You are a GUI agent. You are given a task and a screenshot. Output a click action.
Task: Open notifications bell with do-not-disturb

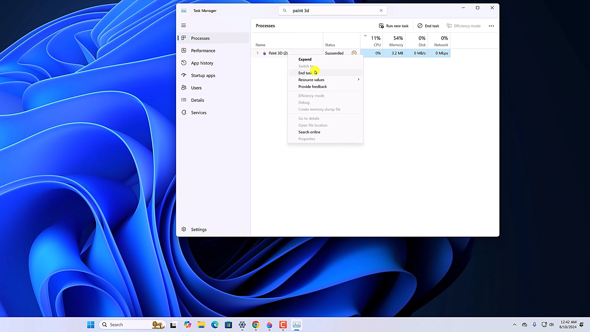point(582,325)
